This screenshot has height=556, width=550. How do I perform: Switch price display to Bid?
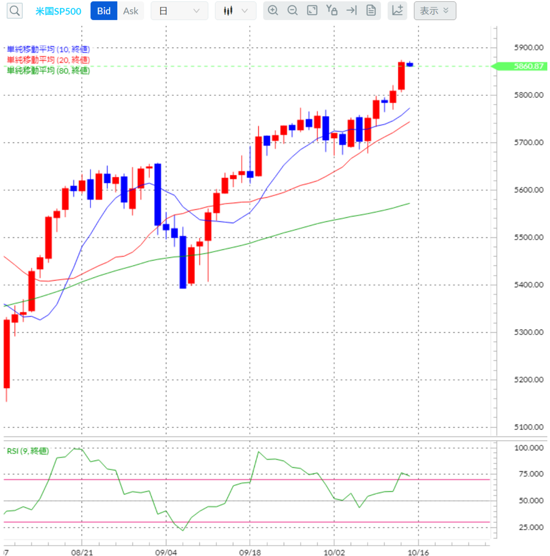pos(104,11)
